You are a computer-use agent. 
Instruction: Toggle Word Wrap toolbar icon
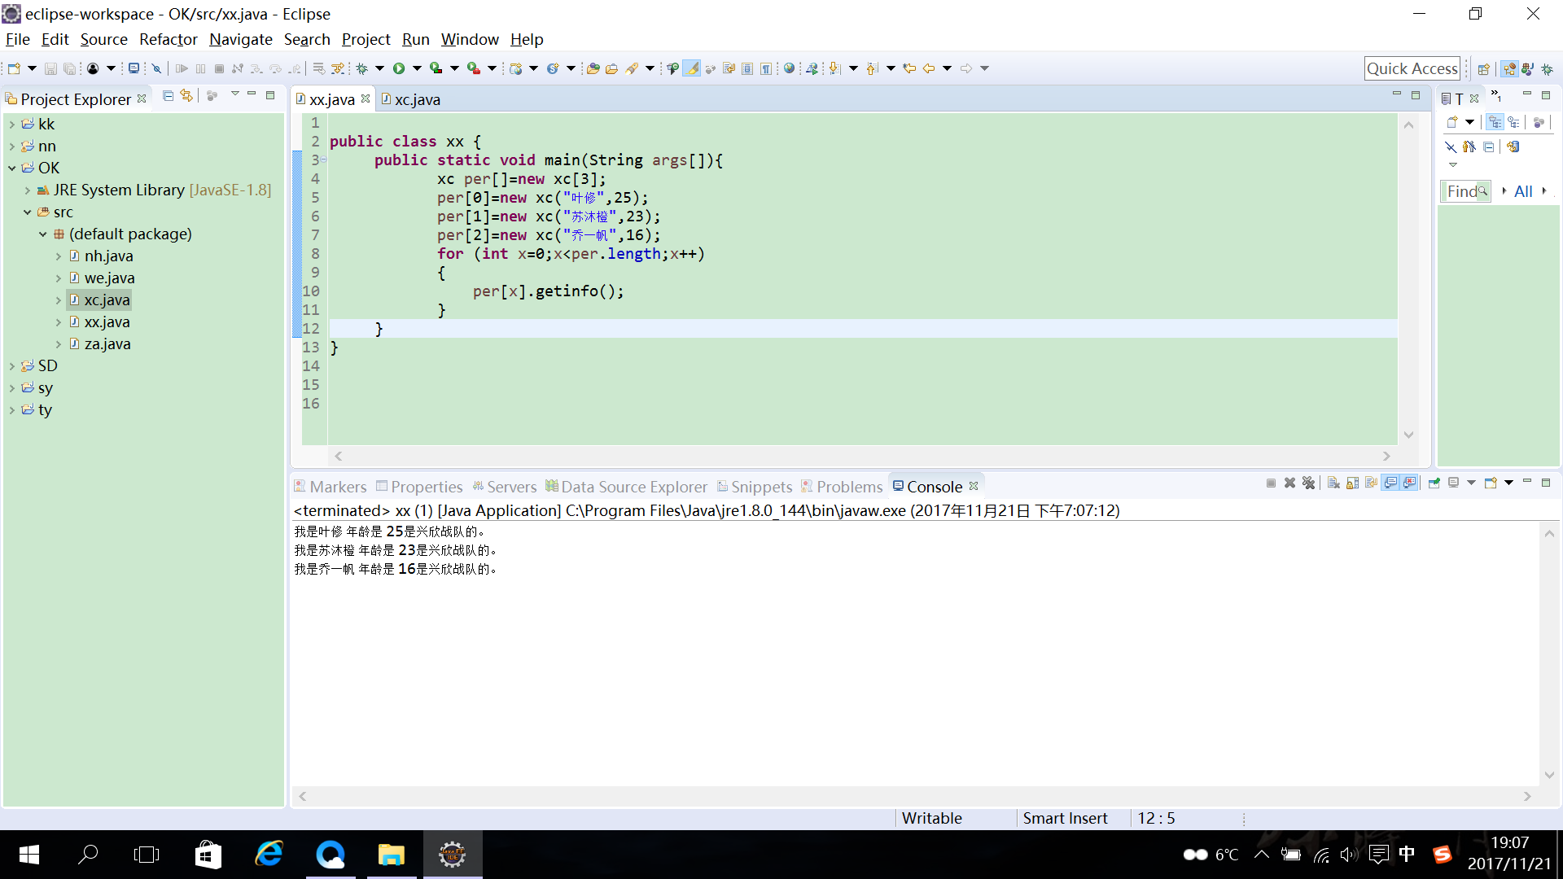point(729,68)
